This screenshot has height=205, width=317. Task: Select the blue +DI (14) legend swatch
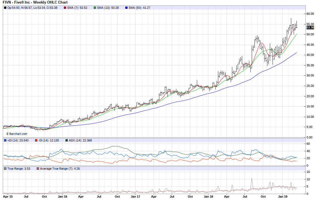(5, 140)
